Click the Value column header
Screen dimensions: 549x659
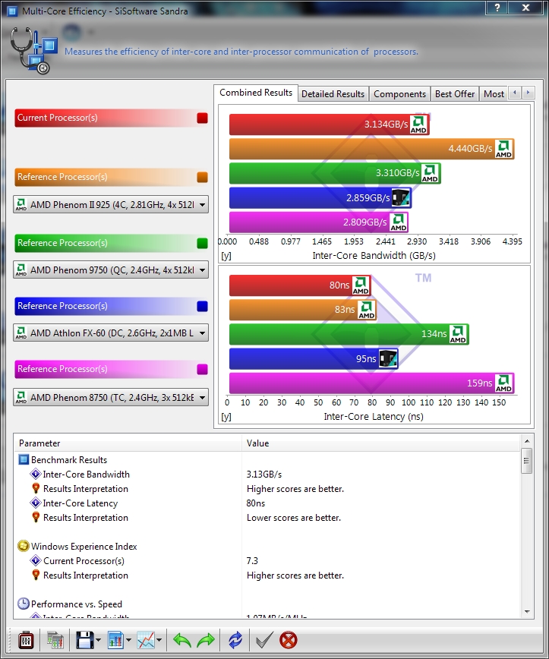pos(381,443)
